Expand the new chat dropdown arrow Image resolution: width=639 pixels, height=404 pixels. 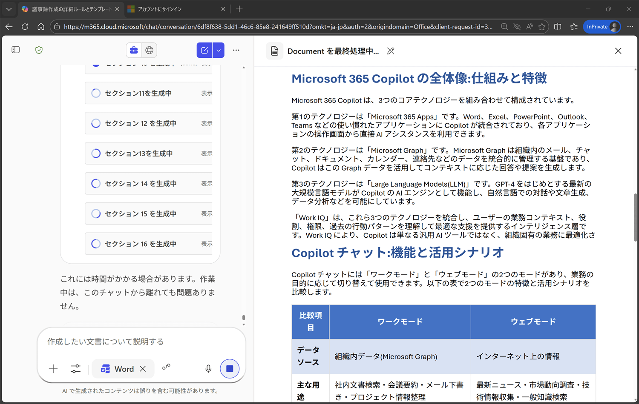click(219, 50)
